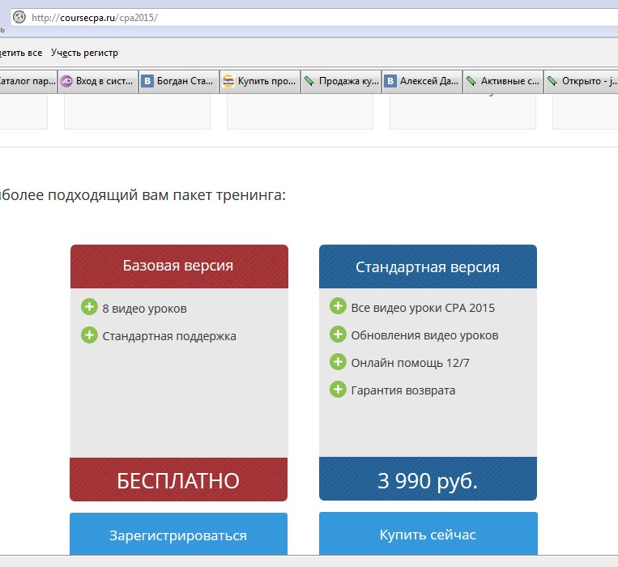Click the plus icon beside 'Гарантия возврата'
The image size is (618, 567).
tap(338, 390)
